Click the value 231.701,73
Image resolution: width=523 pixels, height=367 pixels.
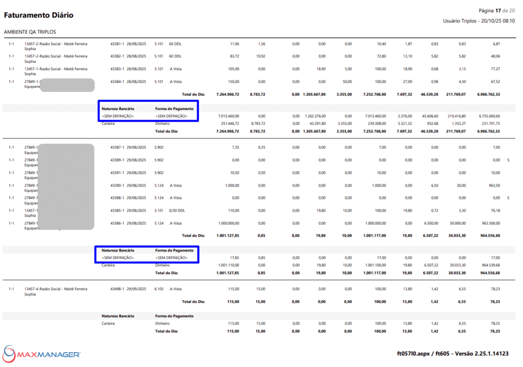pyautogui.click(x=489, y=123)
